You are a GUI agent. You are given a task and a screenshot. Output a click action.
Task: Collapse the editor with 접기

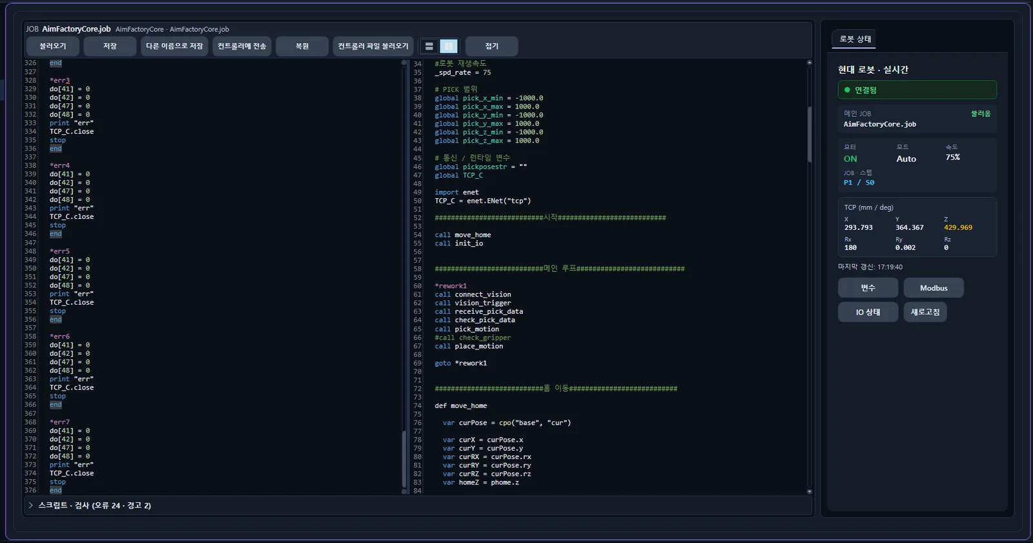click(492, 46)
